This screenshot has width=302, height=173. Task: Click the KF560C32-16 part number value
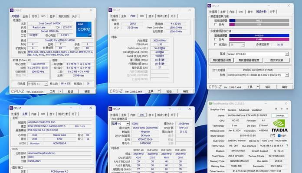145,139
